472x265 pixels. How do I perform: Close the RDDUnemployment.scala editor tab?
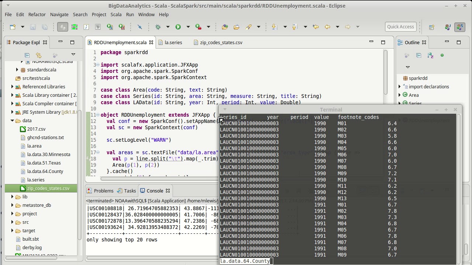pos(151,43)
